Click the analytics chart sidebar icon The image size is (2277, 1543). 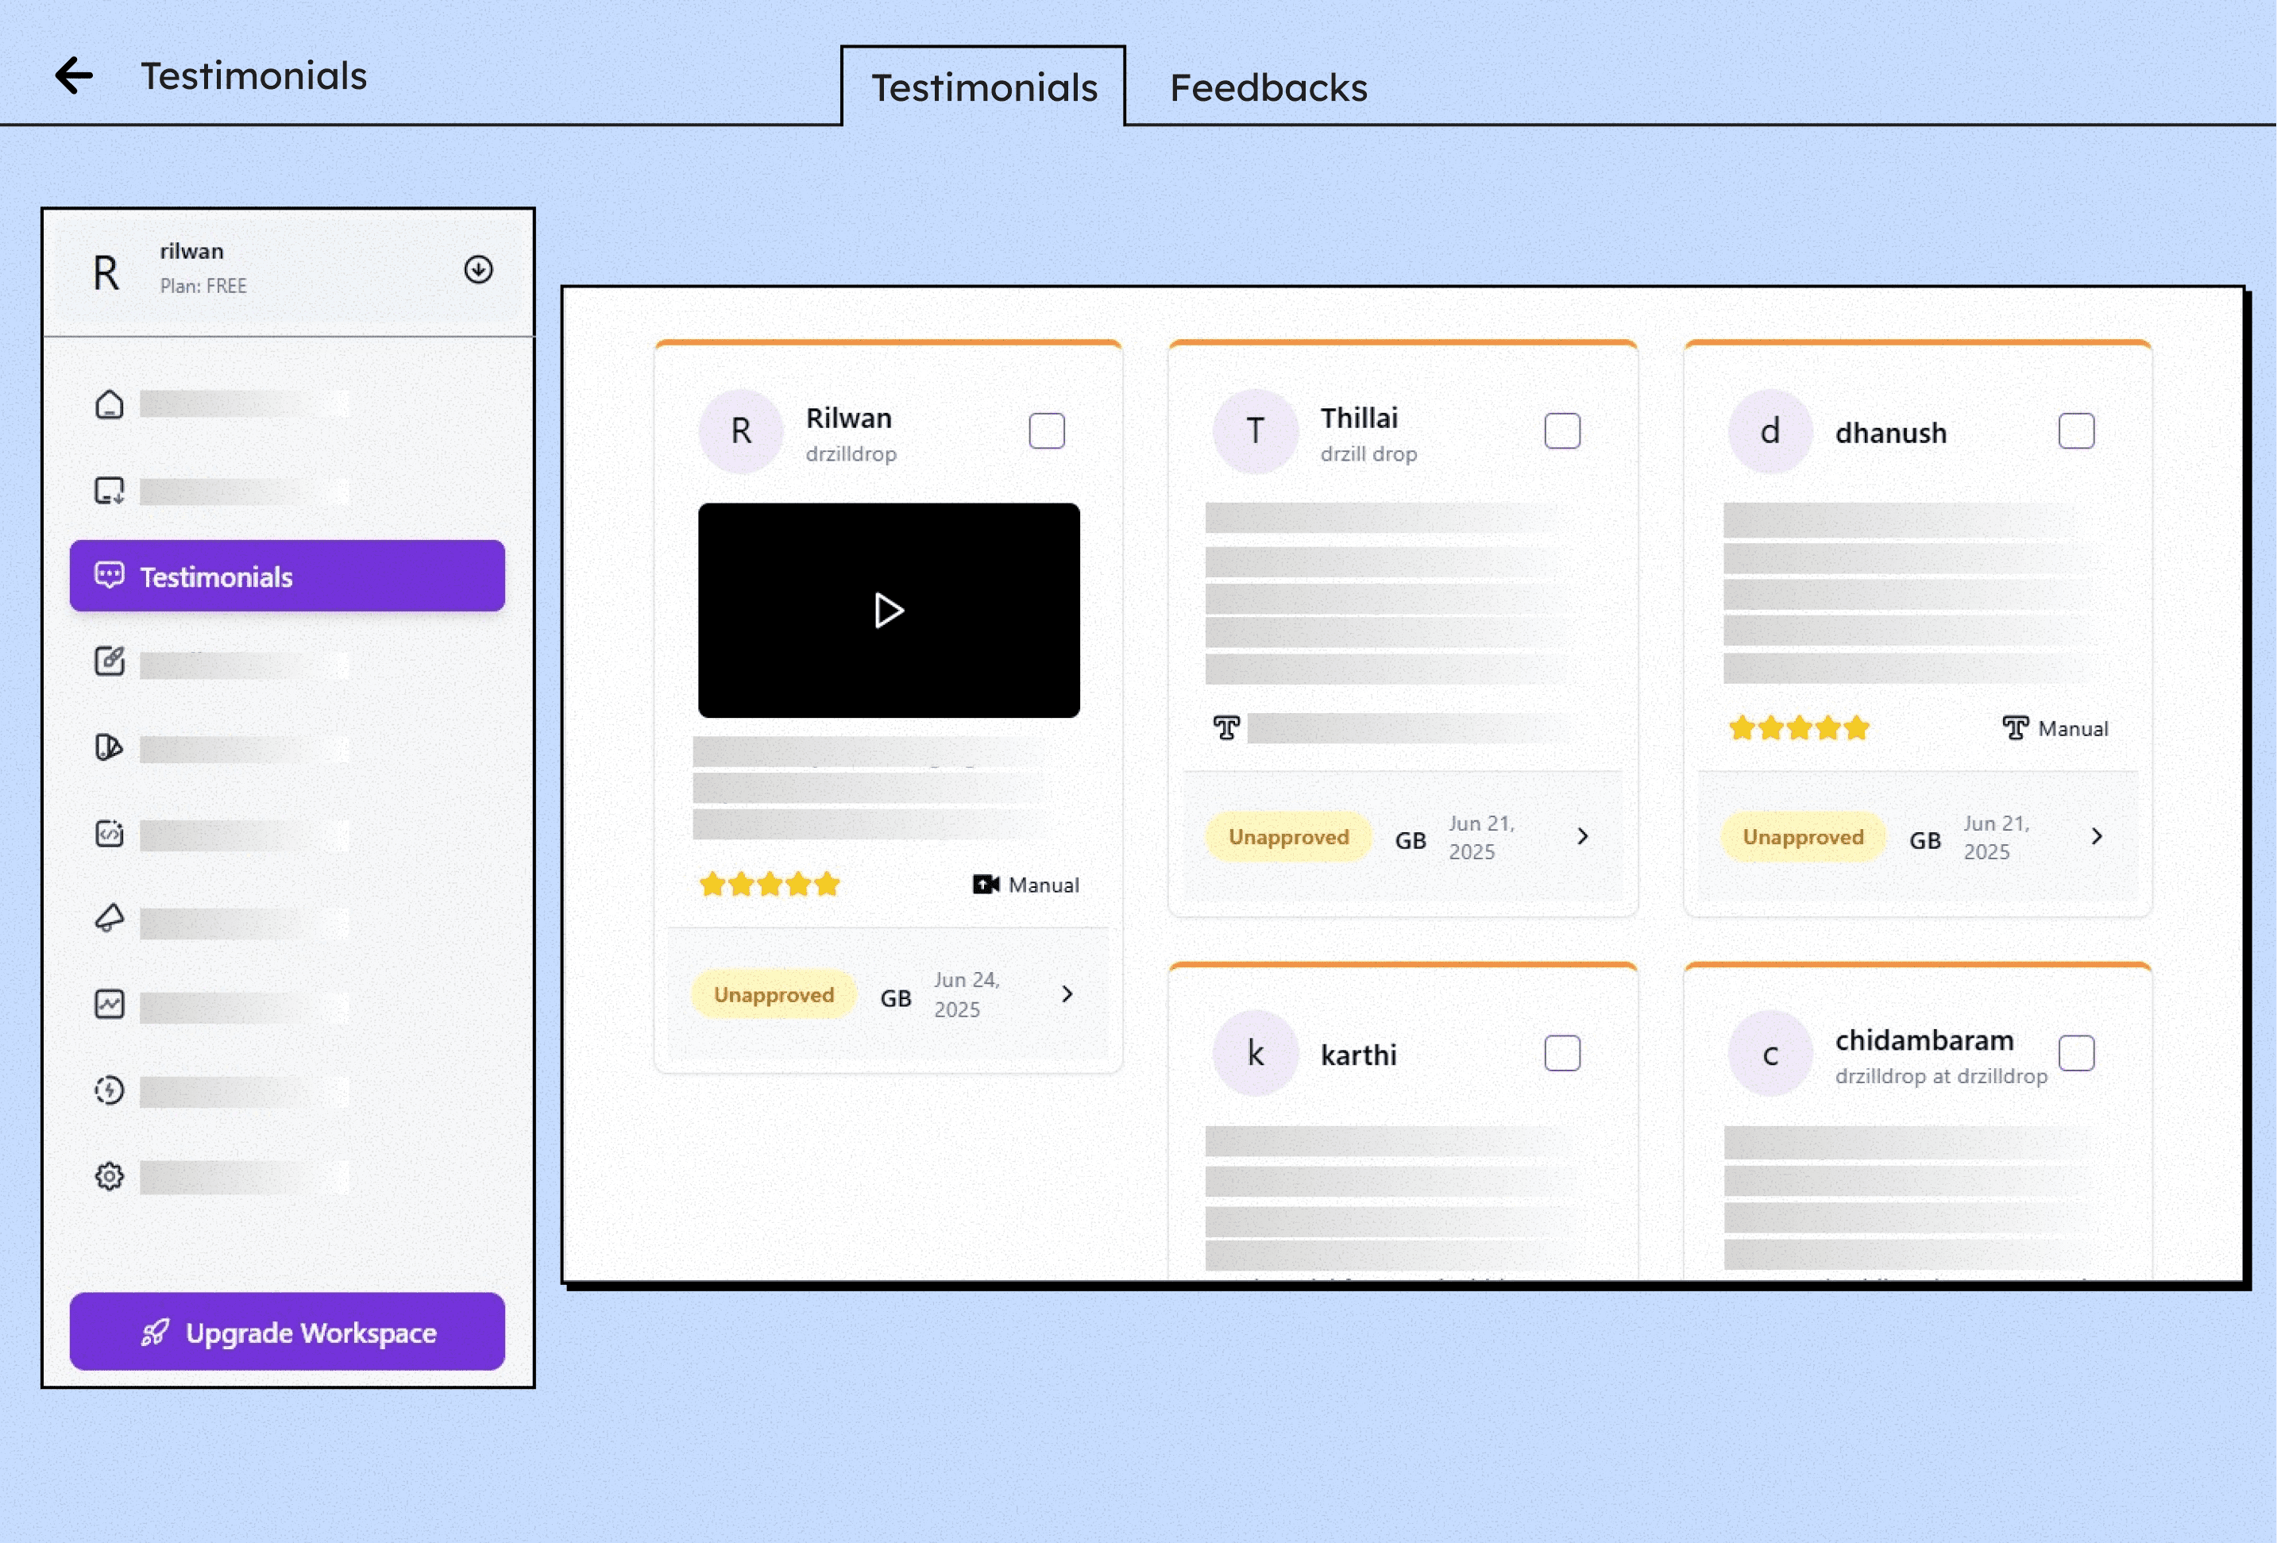click(109, 1004)
